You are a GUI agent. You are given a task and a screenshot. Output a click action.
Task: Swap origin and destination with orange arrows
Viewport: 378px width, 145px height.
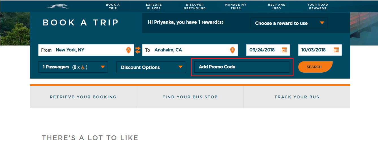coord(138,50)
